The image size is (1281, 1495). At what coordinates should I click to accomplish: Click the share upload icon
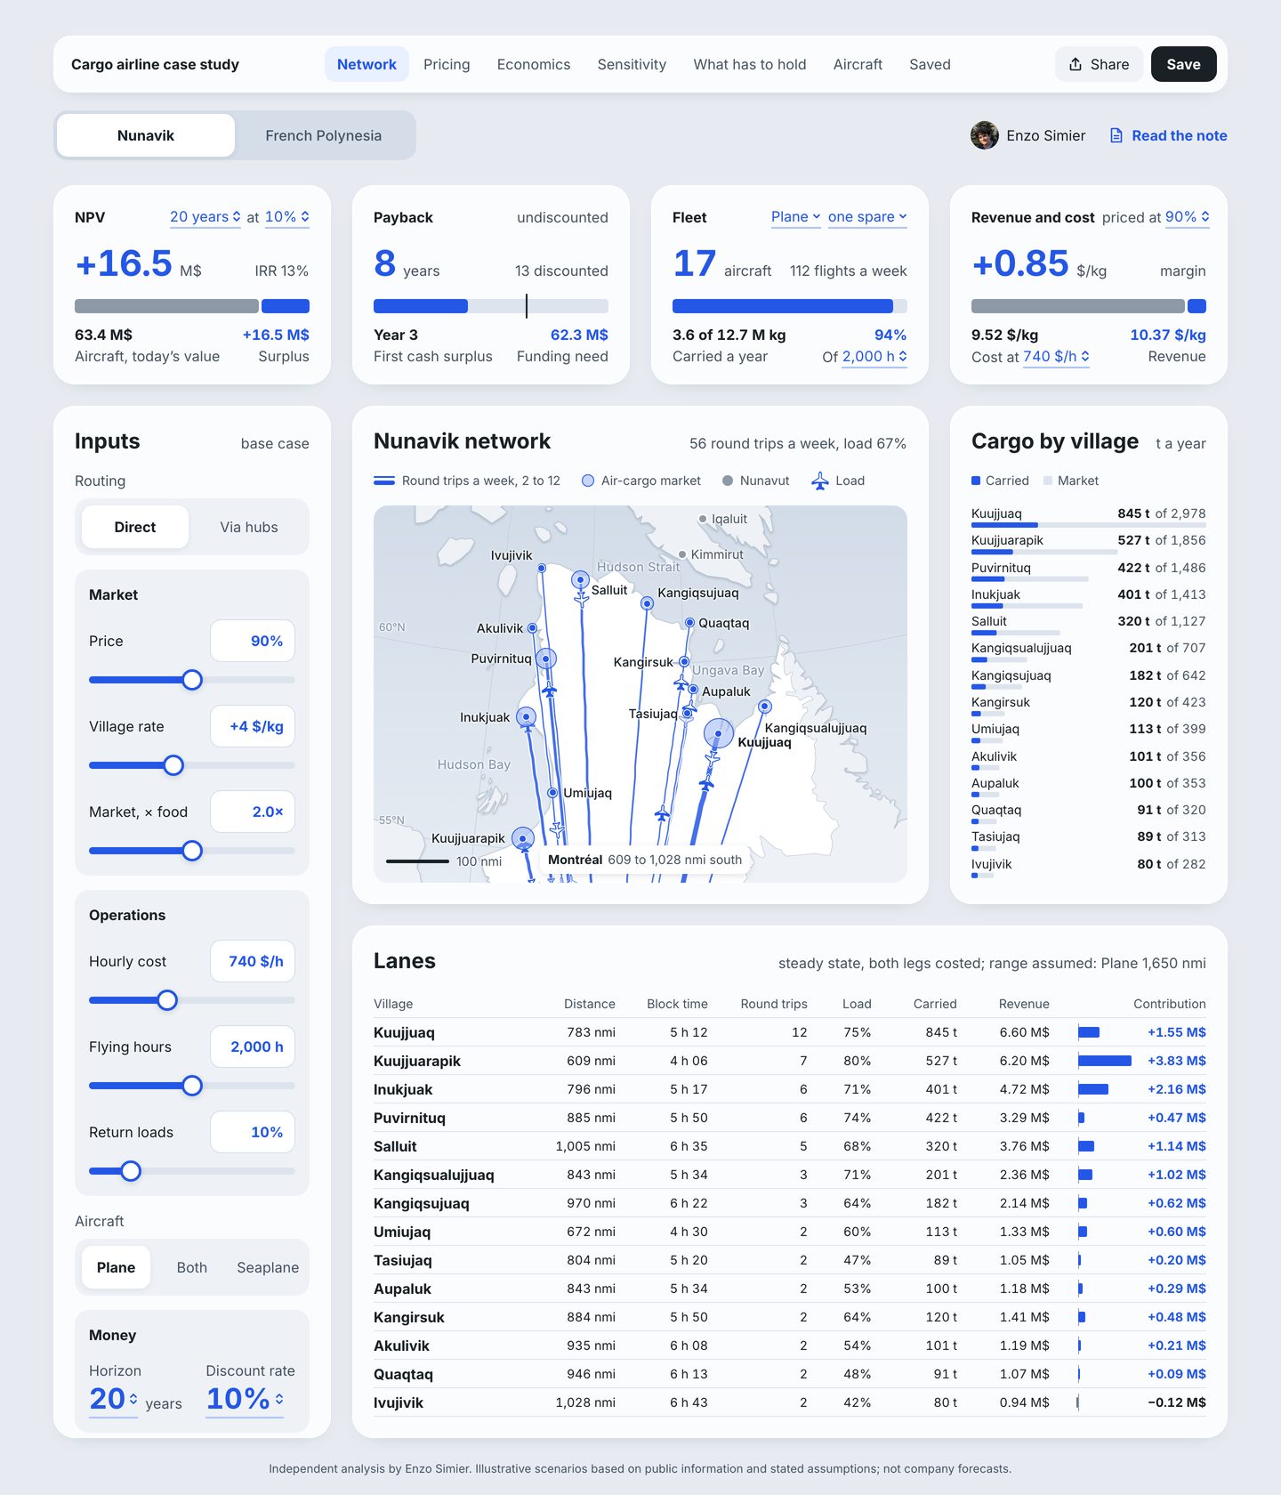click(1076, 64)
